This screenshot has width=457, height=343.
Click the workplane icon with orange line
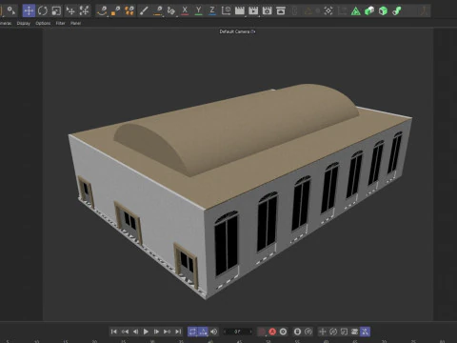(x=158, y=10)
